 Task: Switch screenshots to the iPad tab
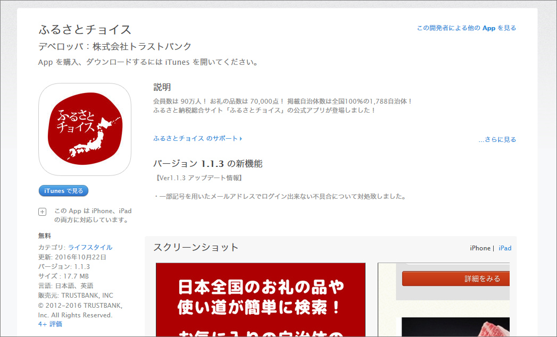click(x=505, y=248)
